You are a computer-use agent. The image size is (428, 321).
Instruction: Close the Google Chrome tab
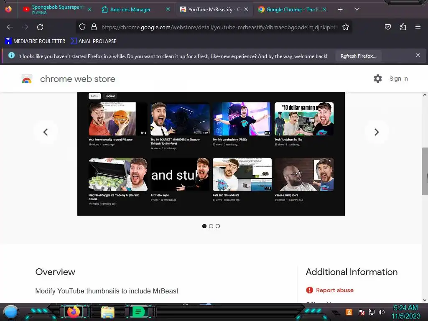pyautogui.click(x=324, y=9)
